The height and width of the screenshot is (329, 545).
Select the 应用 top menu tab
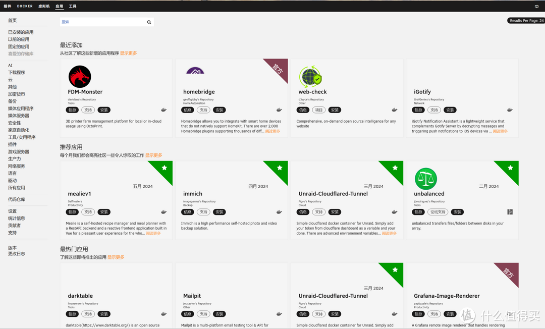pyautogui.click(x=59, y=6)
